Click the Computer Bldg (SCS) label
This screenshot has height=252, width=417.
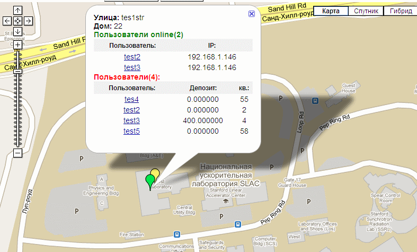265,241
